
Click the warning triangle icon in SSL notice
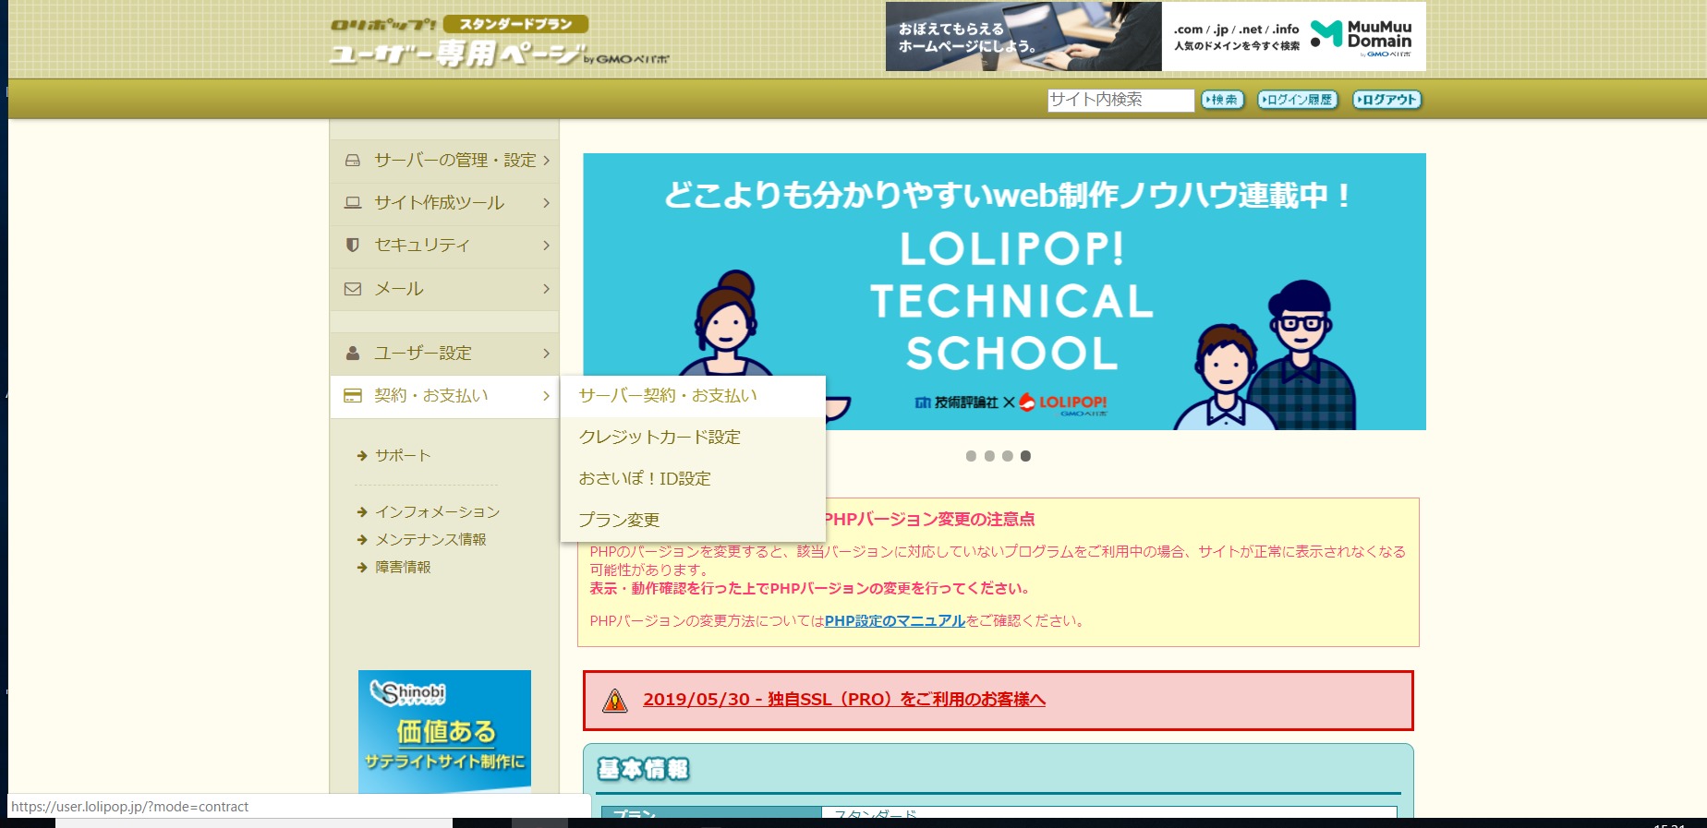click(614, 701)
